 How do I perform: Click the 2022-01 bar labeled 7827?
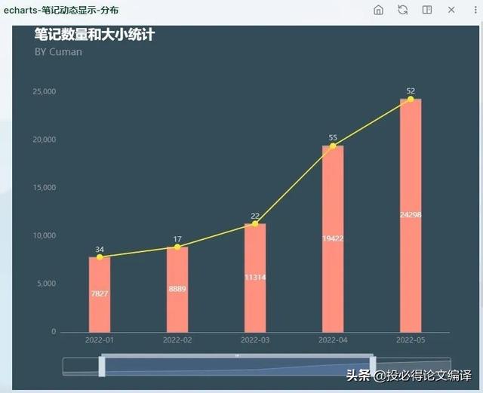point(100,294)
